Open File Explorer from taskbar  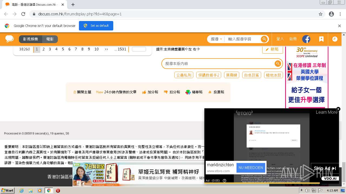[31, 190]
